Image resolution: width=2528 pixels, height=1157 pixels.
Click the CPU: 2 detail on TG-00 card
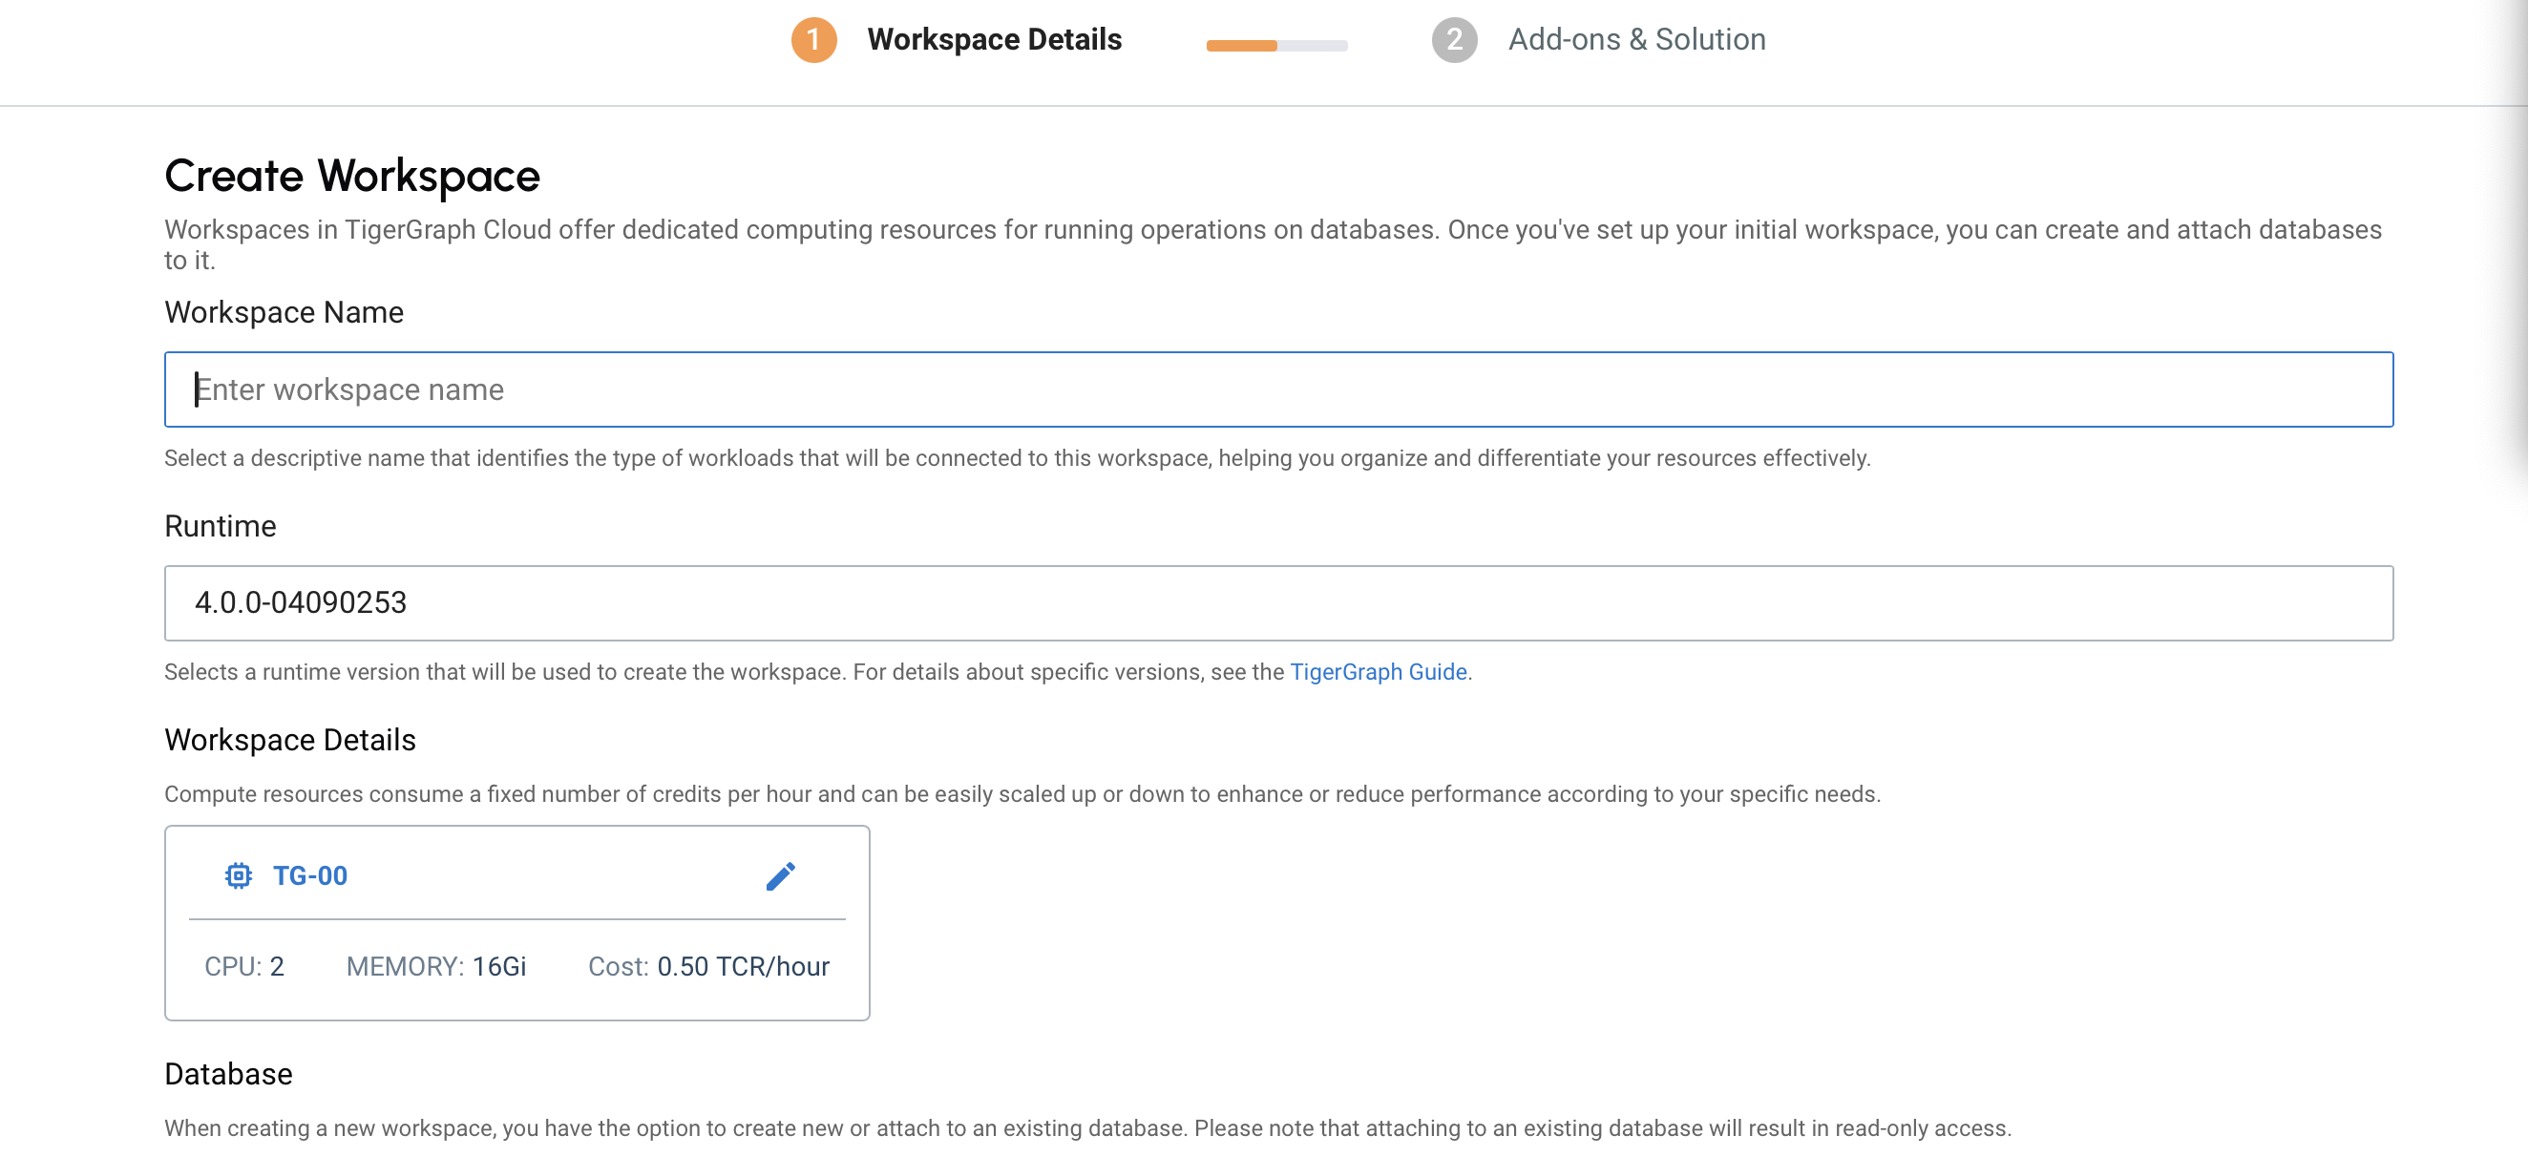[243, 966]
